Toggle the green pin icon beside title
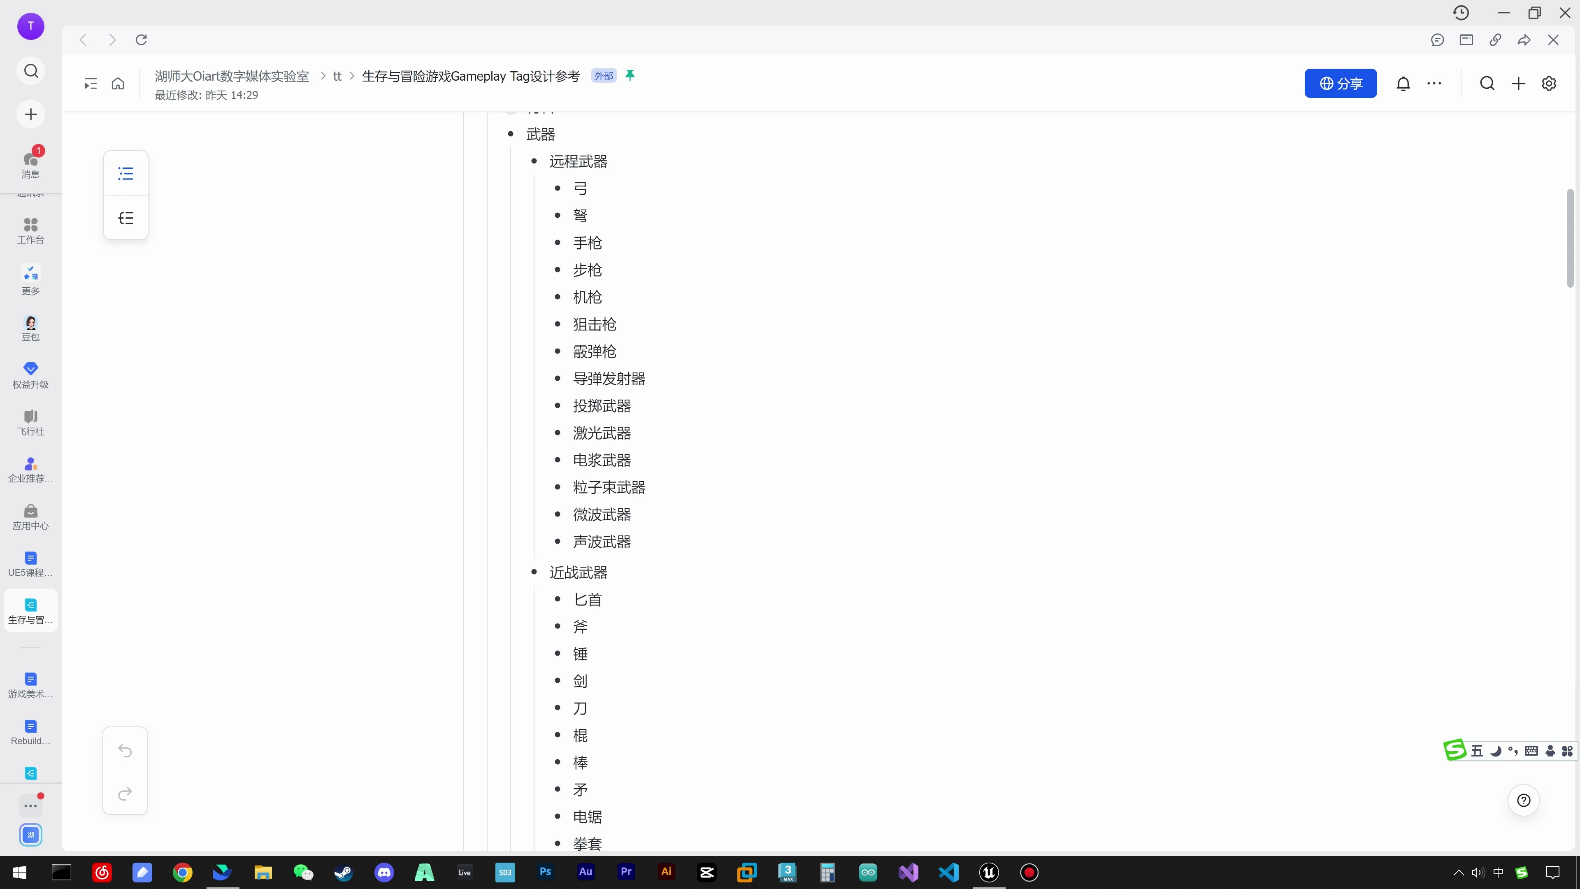 [x=630, y=75]
